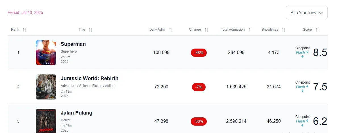This screenshot has width=351, height=133.
Task: Open the Jalan Pulang title link
Action: coord(76,113)
